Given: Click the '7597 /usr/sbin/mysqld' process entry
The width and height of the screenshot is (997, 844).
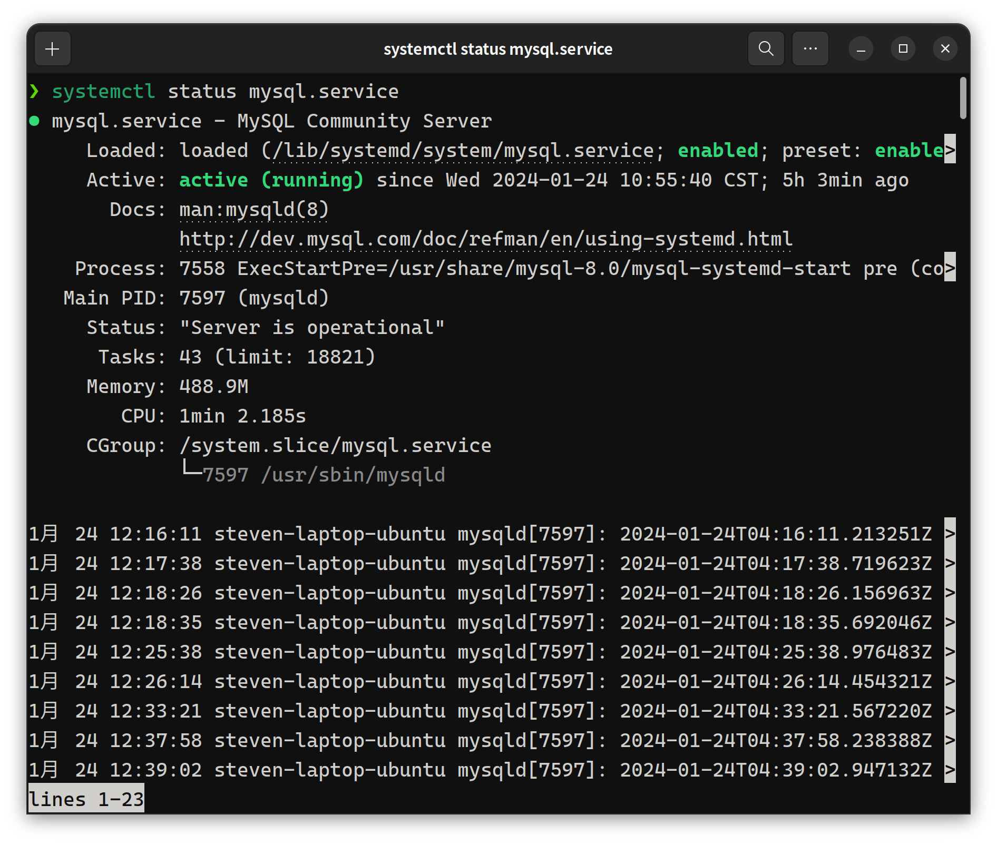Looking at the screenshot, I should click(324, 475).
